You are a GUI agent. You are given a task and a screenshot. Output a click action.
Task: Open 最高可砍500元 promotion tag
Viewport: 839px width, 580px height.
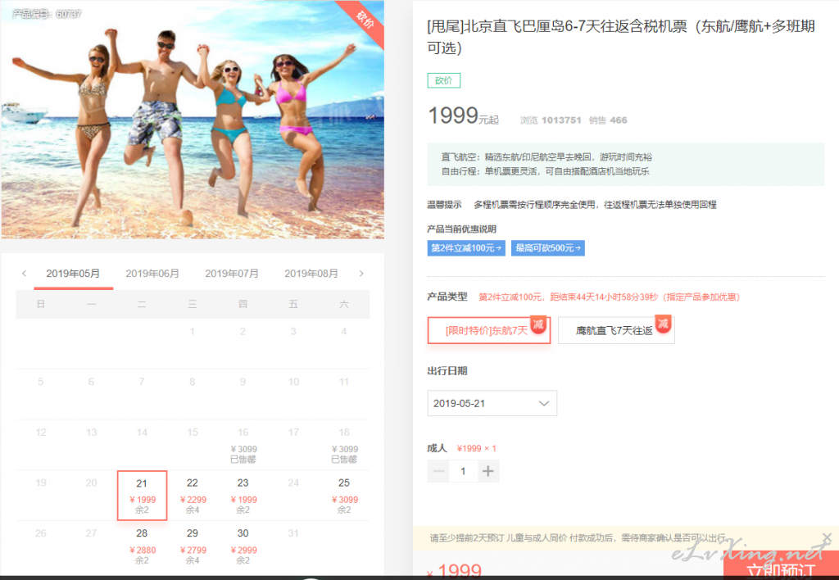548,247
